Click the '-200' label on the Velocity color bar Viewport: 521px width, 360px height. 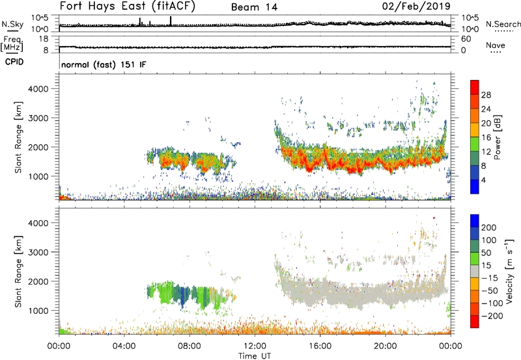coord(492,316)
